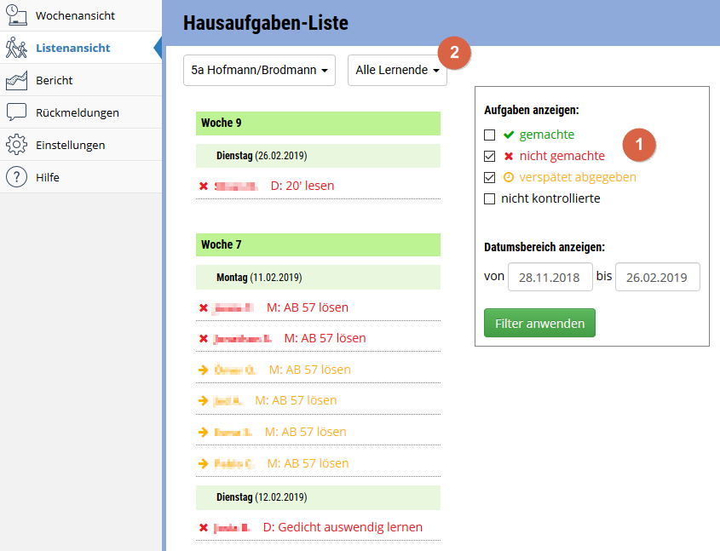Click the green checkmark next to gemachte

click(x=509, y=135)
